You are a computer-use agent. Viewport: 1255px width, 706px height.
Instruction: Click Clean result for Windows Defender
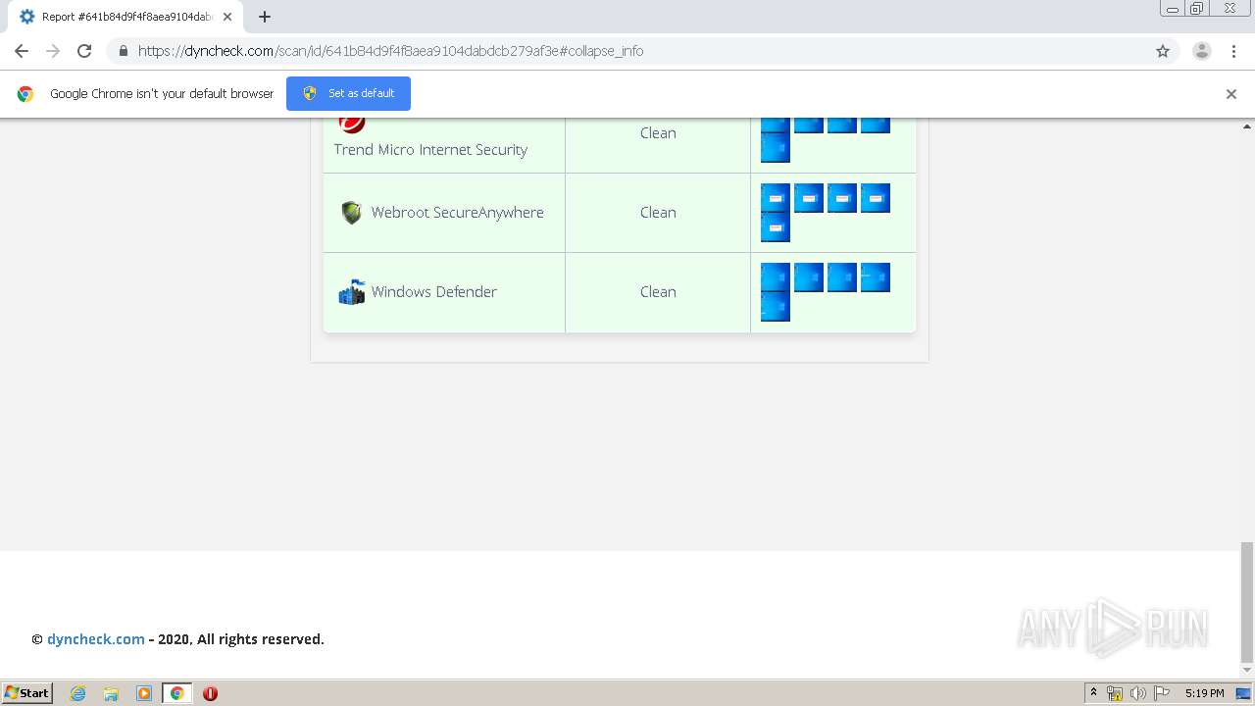point(658,292)
